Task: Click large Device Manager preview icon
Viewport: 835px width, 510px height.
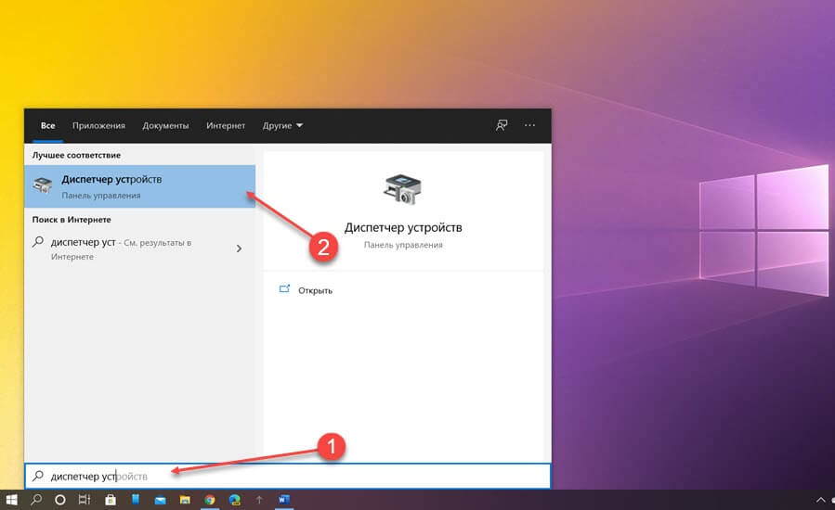Action: point(402,189)
